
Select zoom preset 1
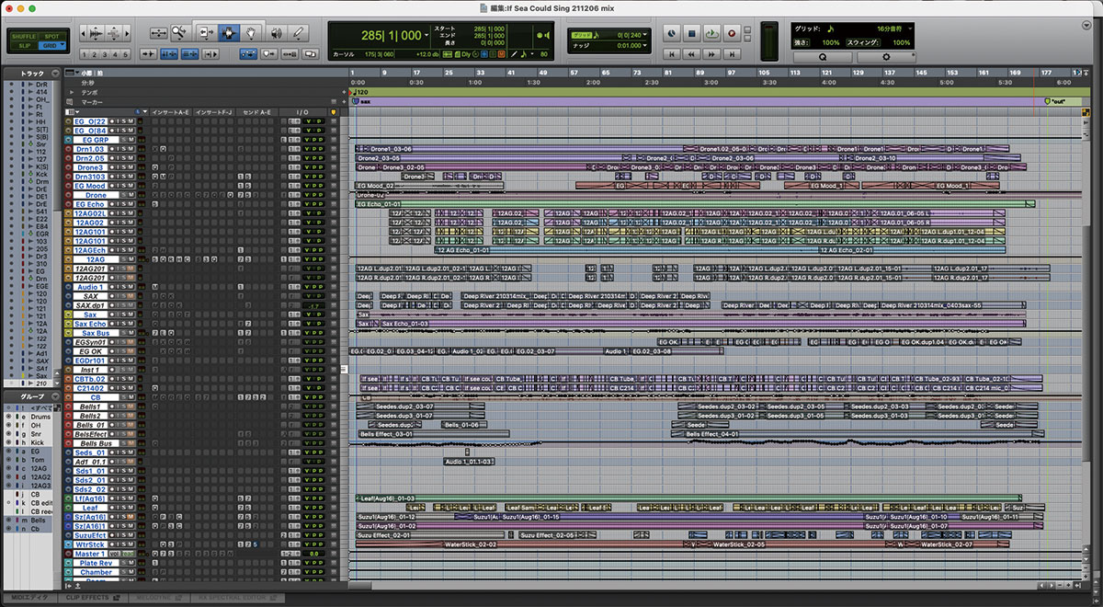[85, 54]
